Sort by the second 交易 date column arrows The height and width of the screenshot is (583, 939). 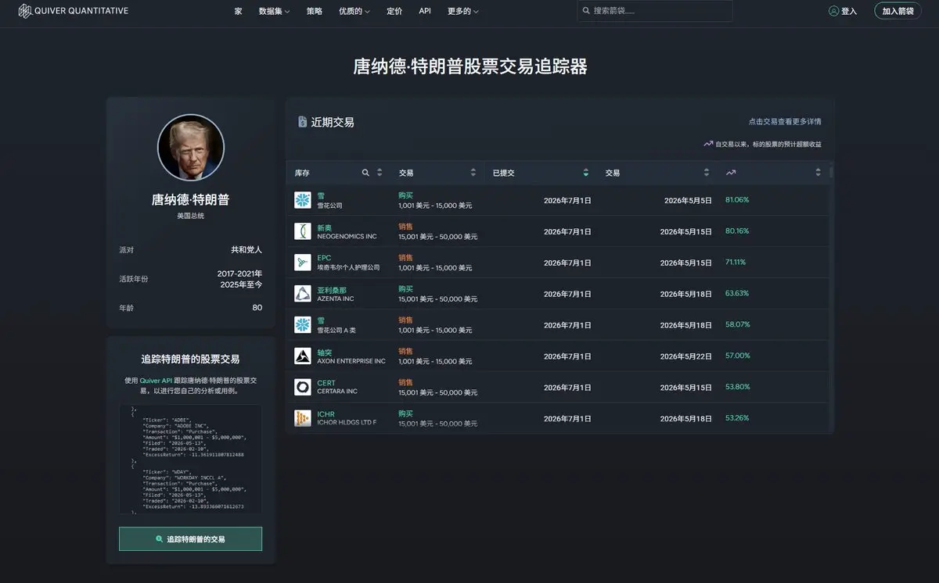tap(707, 173)
